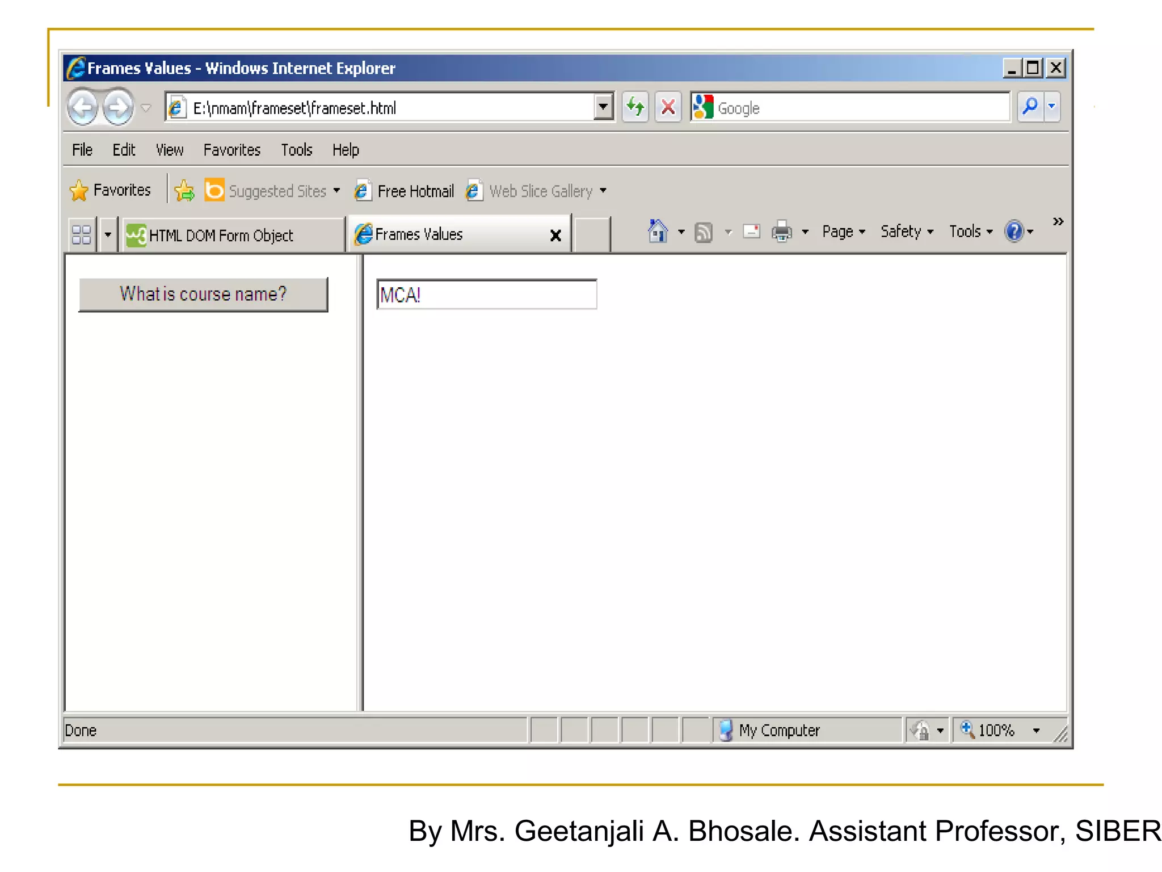Click the Back navigation arrow
Image resolution: width=1162 pixels, height=872 pixels.
83,107
